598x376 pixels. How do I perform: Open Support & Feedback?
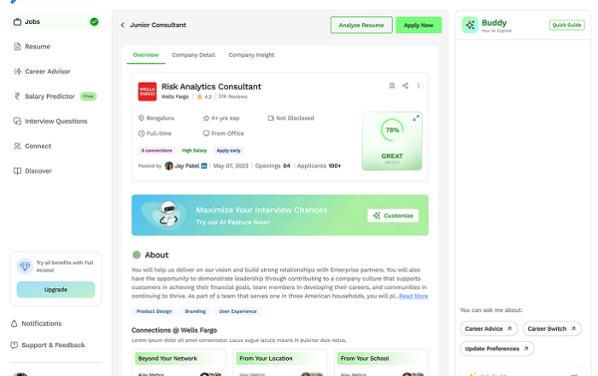point(48,344)
